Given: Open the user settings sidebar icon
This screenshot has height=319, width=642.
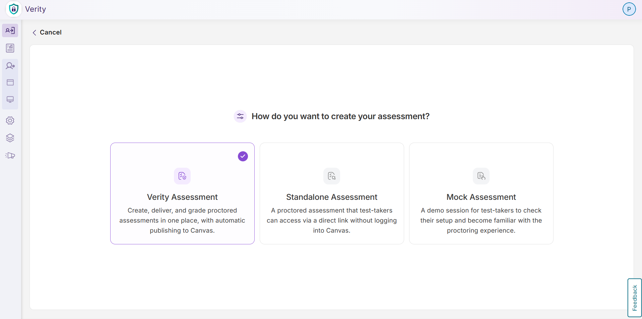Looking at the screenshot, I should pos(10,66).
